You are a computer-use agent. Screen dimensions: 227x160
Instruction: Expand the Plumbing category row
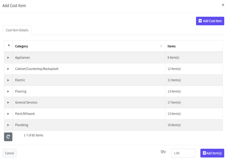pos(8,125)
